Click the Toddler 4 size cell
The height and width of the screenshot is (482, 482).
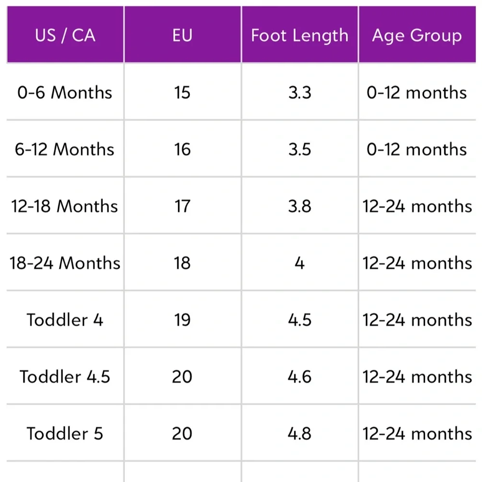tap(65, 320)
